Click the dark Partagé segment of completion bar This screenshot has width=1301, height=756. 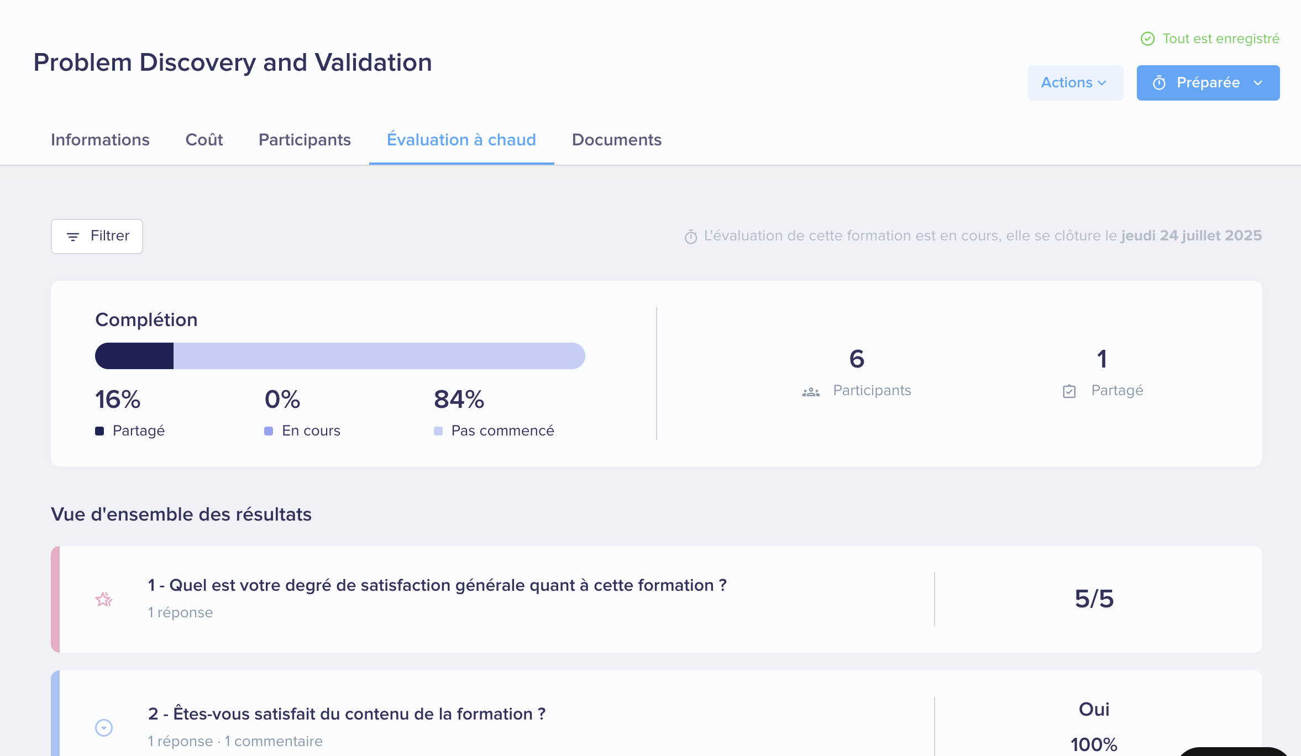[134, 356]
